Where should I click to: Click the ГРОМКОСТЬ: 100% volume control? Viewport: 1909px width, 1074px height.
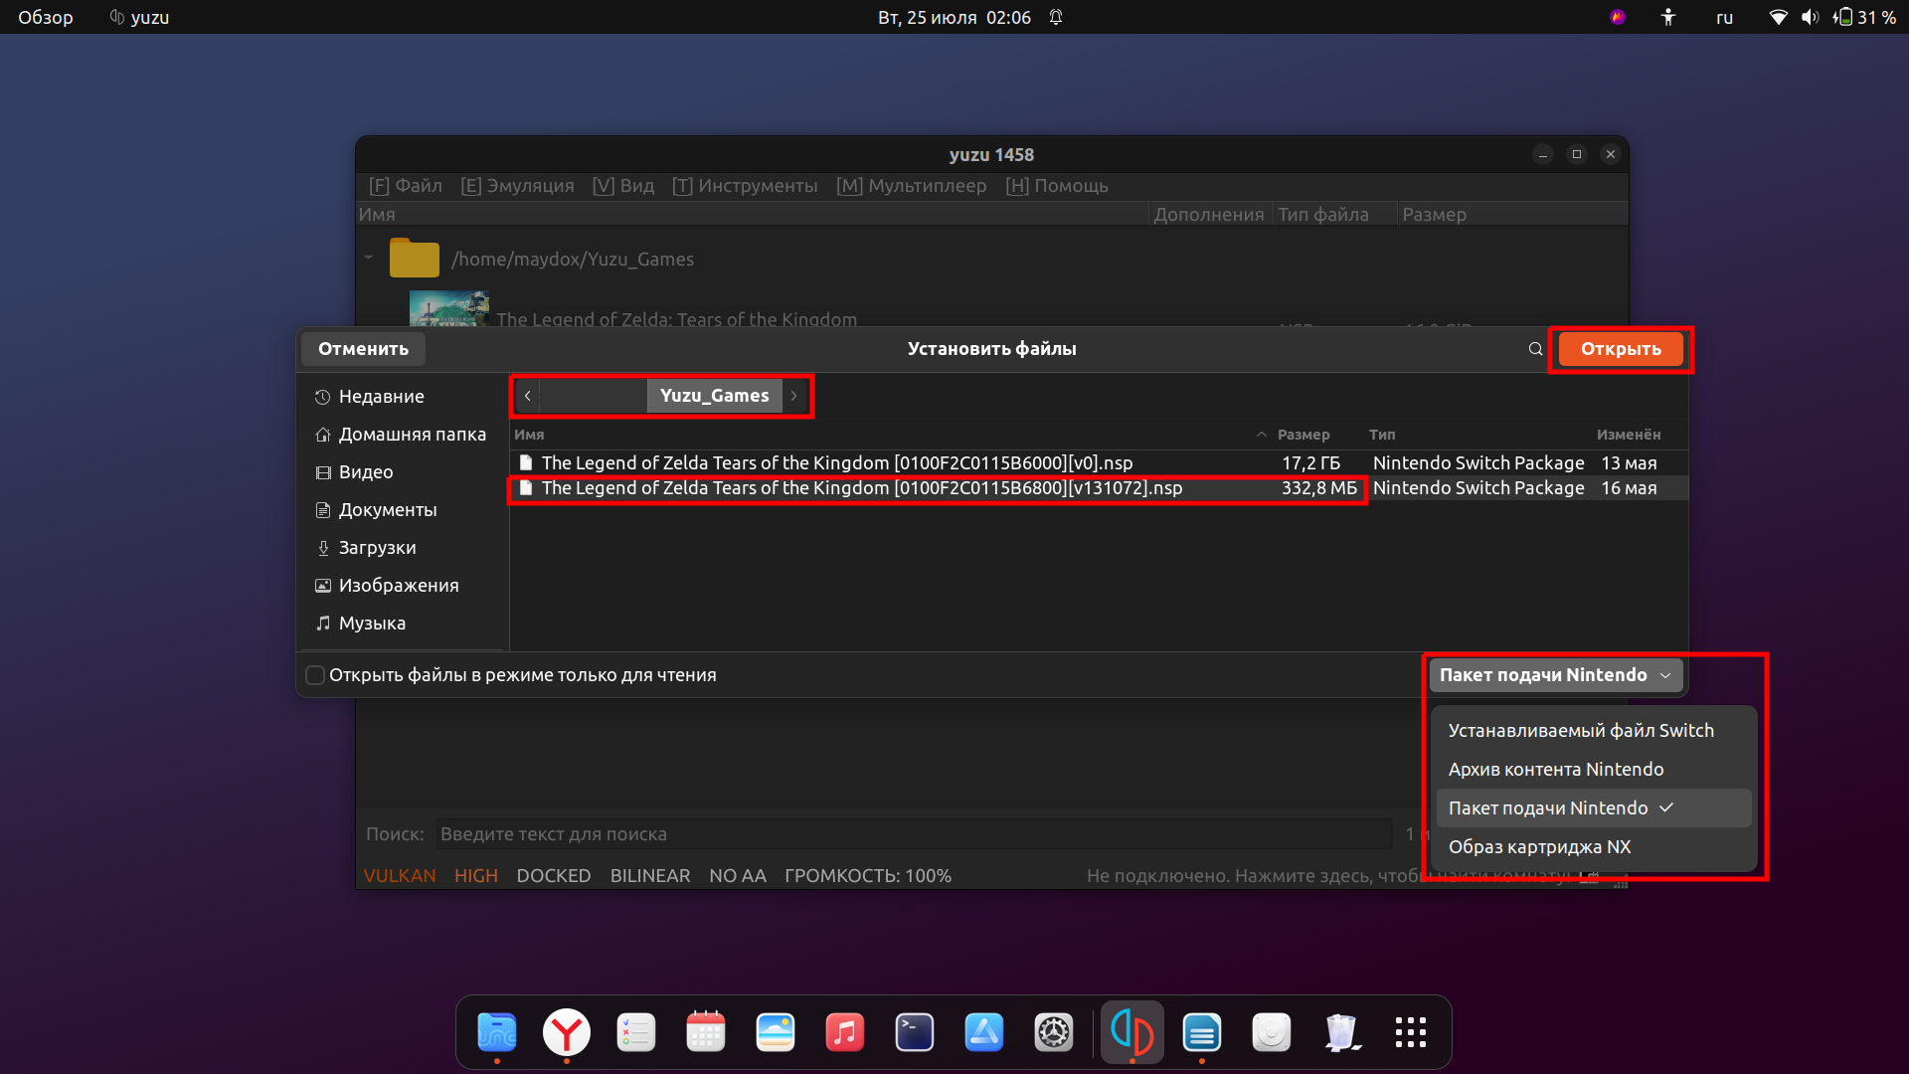pyautogui.click(x=868, y=876)
